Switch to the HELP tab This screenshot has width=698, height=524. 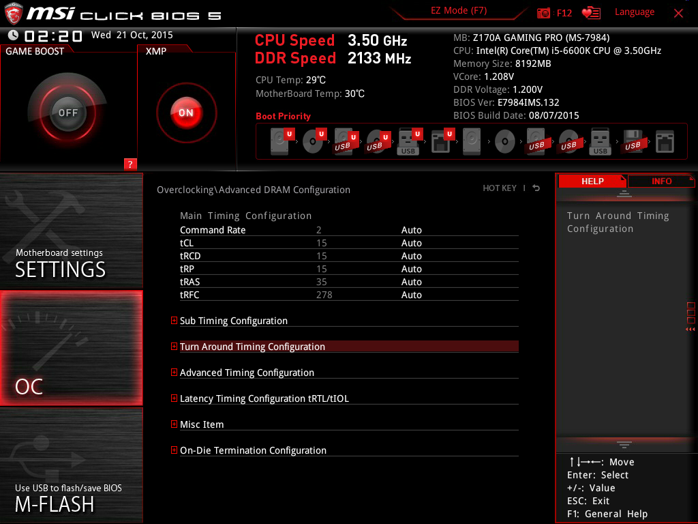pos(592,181)
